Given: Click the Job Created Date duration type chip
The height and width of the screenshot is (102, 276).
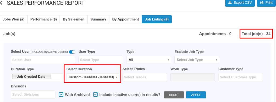Looking at the screenshot, I should 31,76.
